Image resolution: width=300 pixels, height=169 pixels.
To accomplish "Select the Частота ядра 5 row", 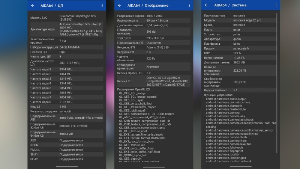I will point(67,88).
